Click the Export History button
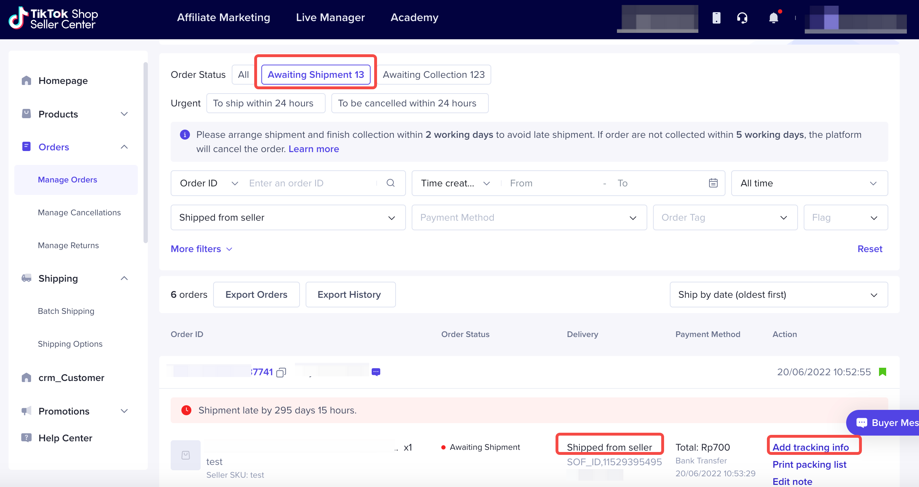This screenshot has height=487, width=919. (351, 295)
